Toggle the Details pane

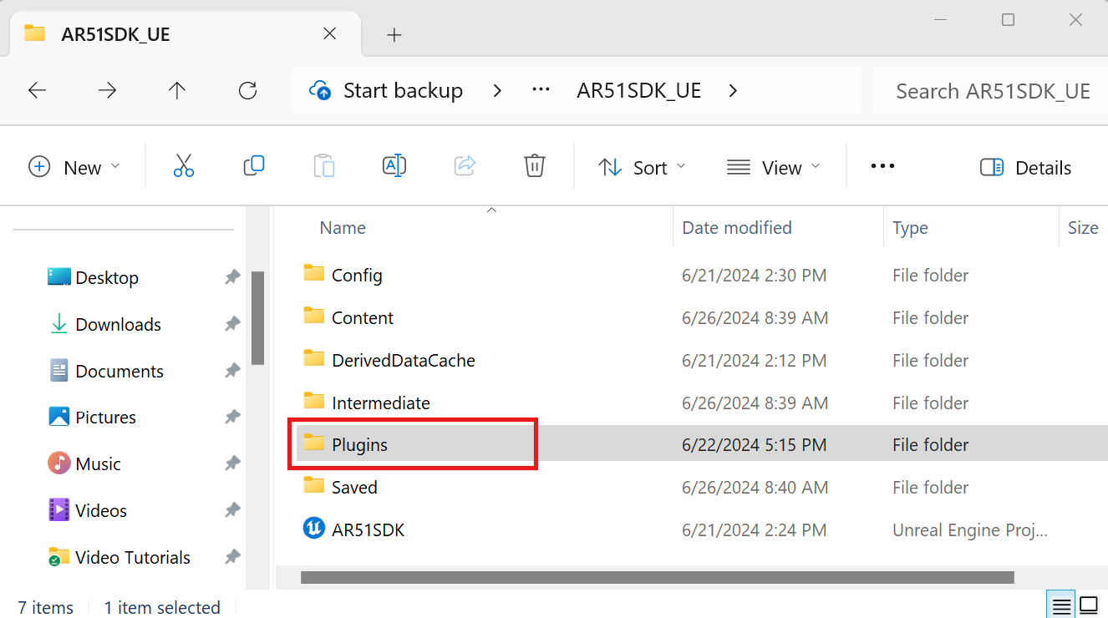(x=1025, y=168)
